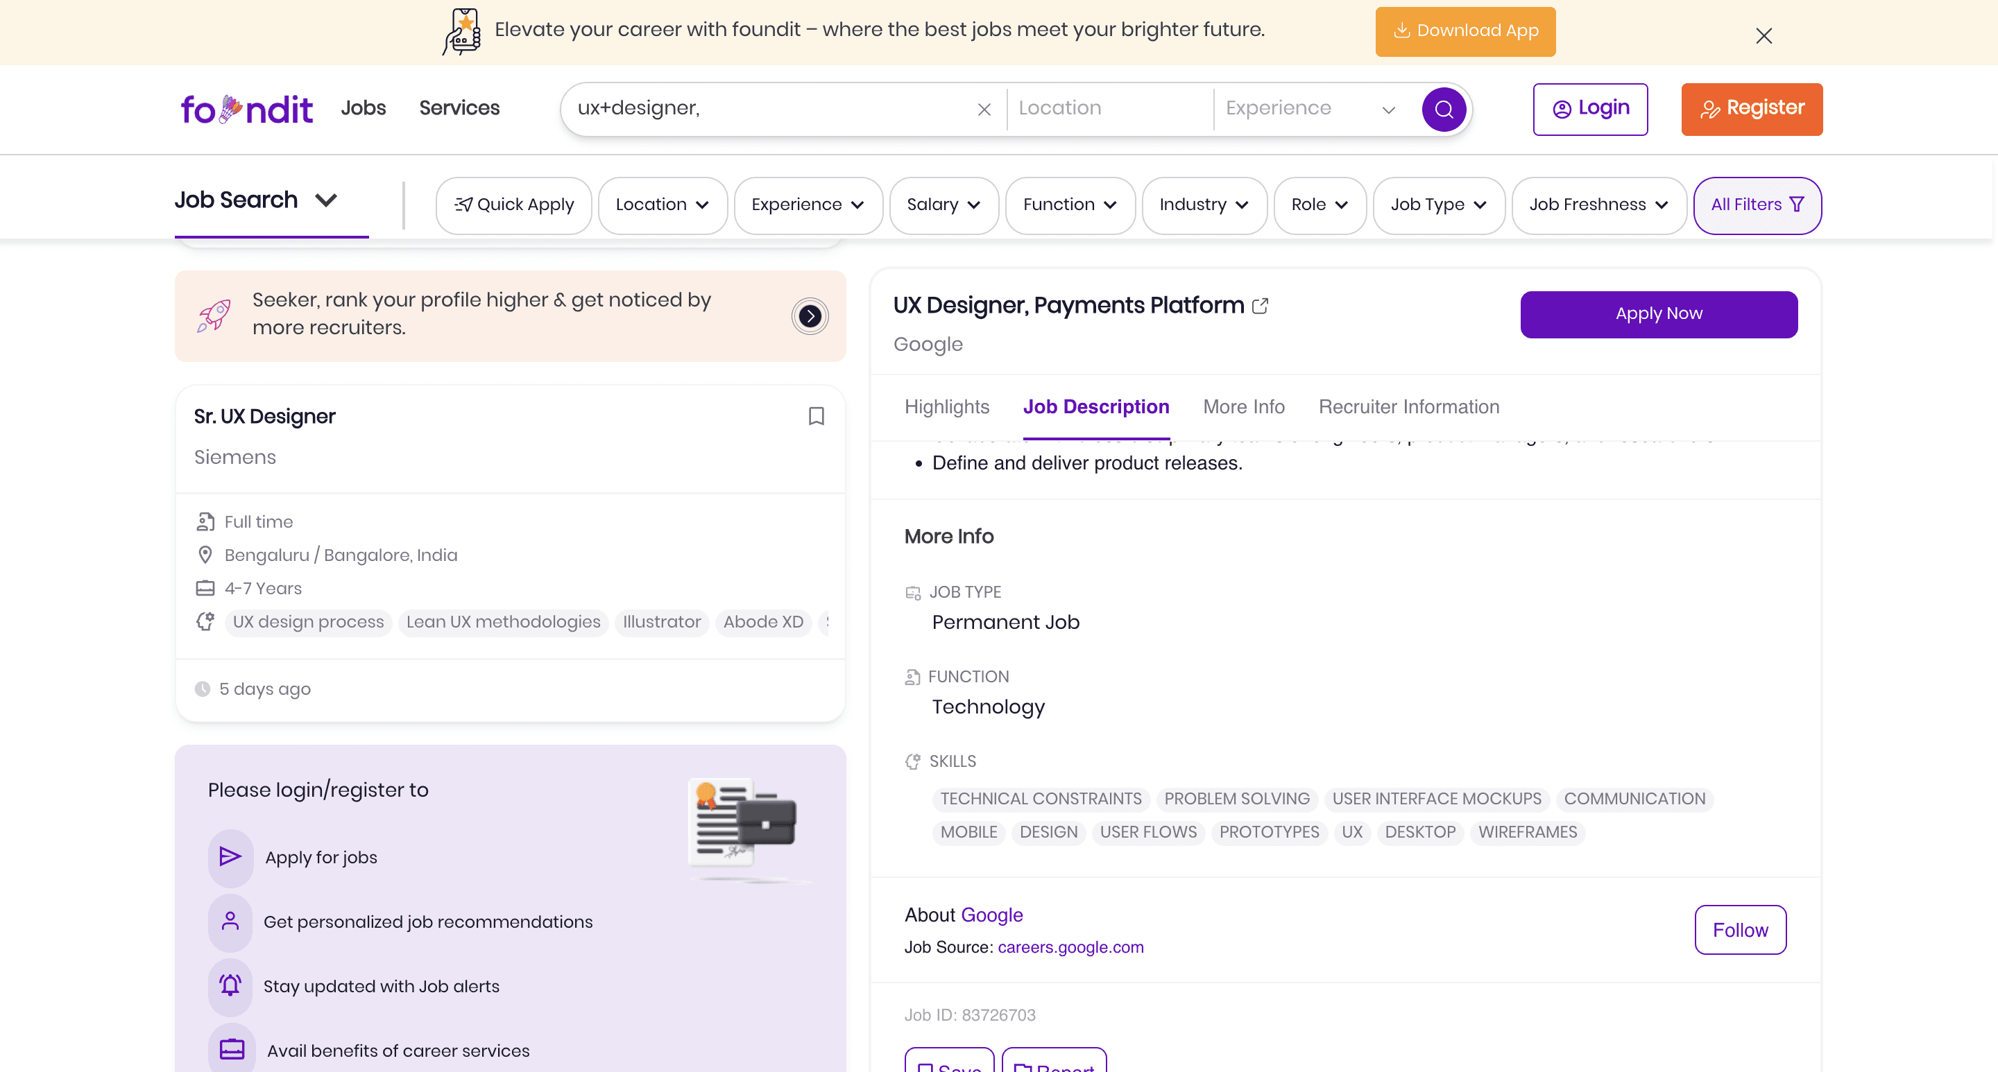Open the Google link in About section
The width and height of the screenshot is (1998, 1072).
[x=991, y=915]
